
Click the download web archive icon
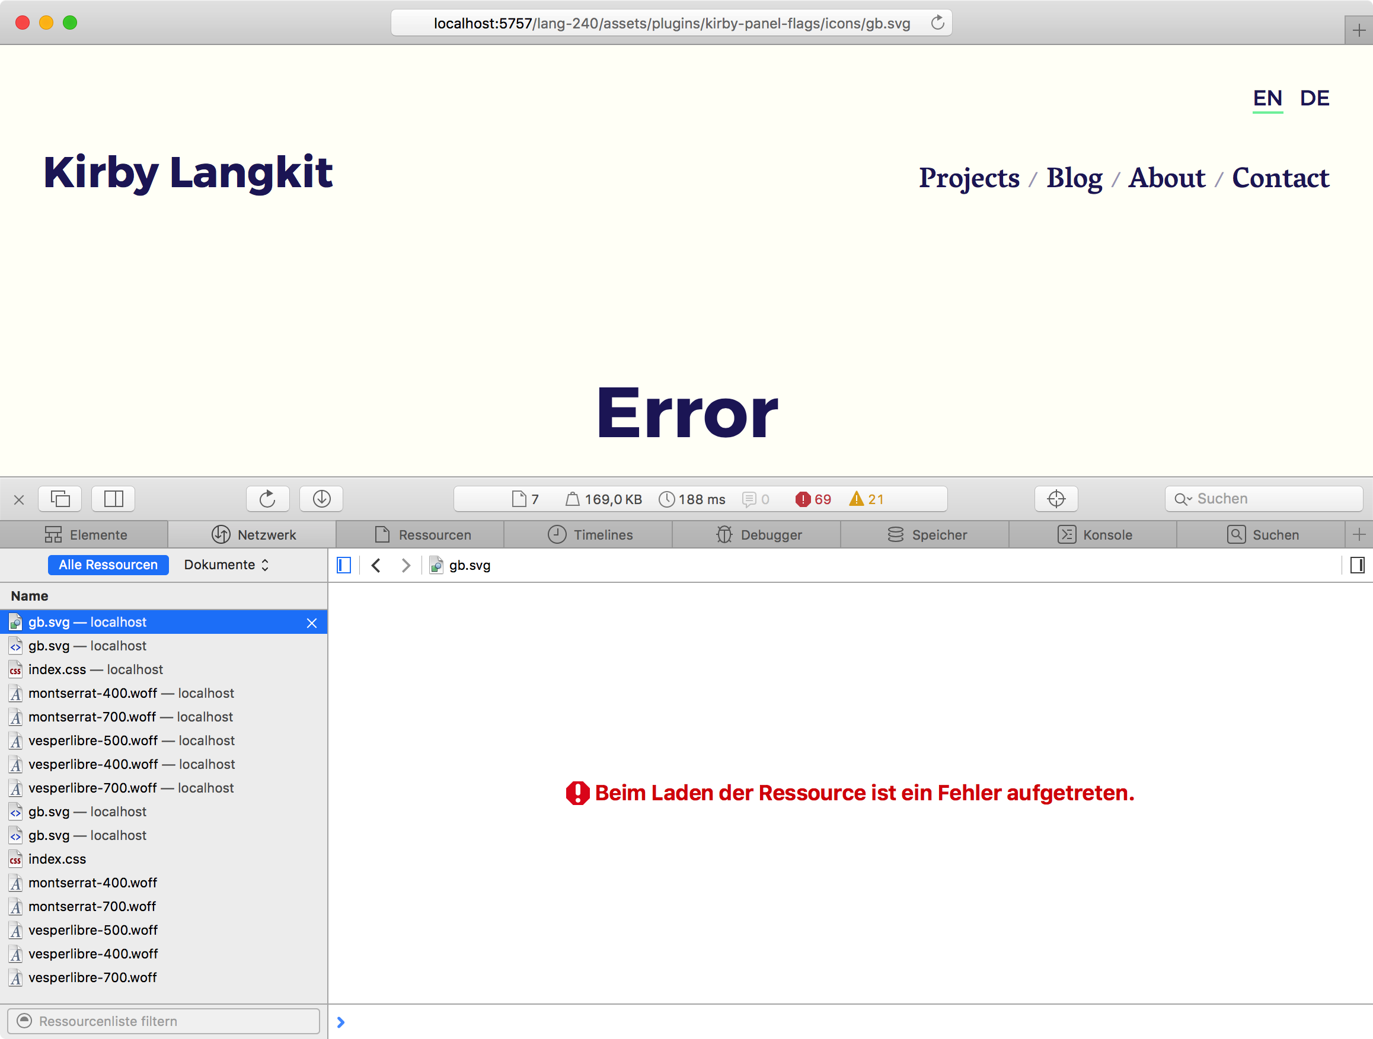tap(321, 499)
